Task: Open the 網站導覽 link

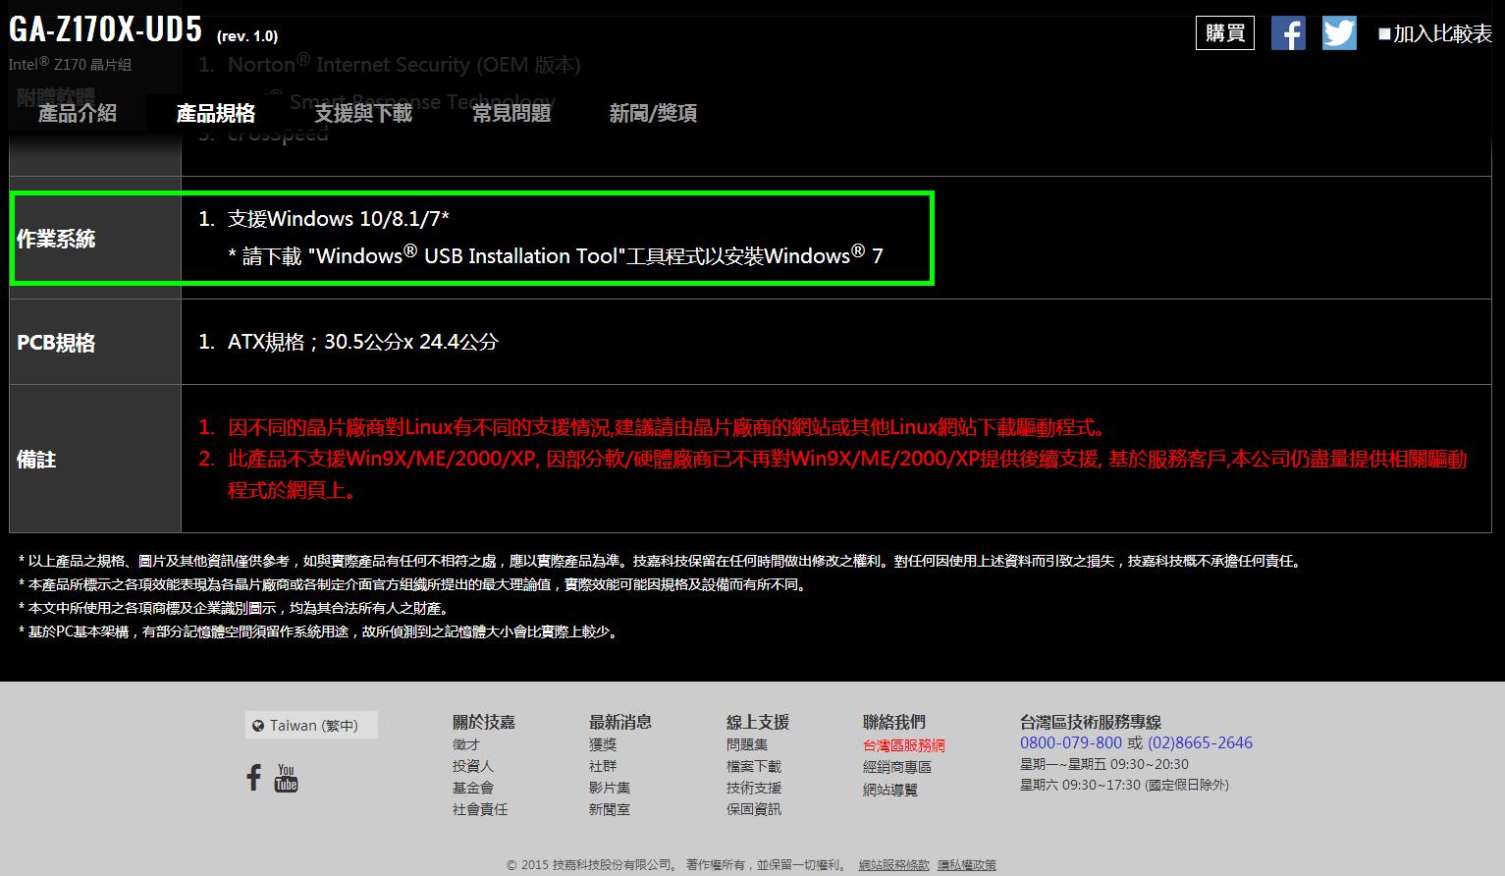Action: [x=890, y=790]
